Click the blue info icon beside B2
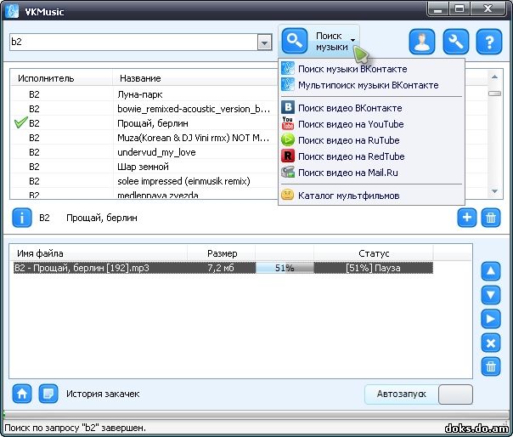Screen dimensions: 513x437 [22, 218]
